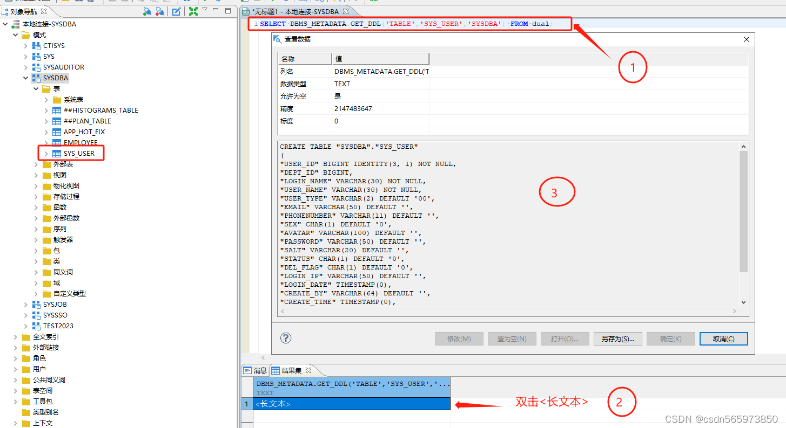Click the help question-mark icon in 查看数据 dialog
The height and width of the screenshot is (428, 786).
point(286,339)
